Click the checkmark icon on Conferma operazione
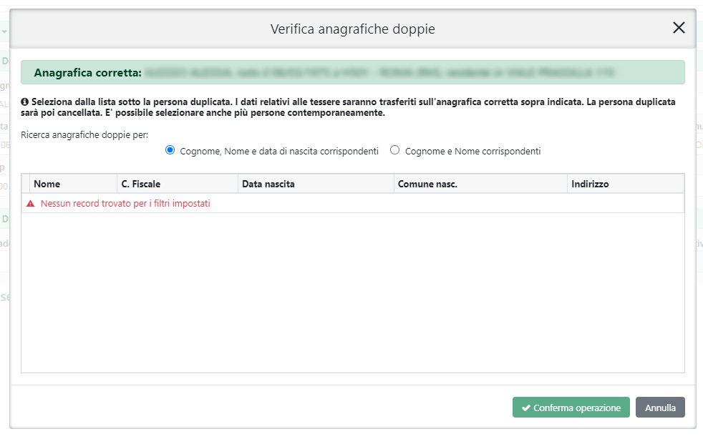703x439 pixels. pyautogui.click(x=525, y=408)
